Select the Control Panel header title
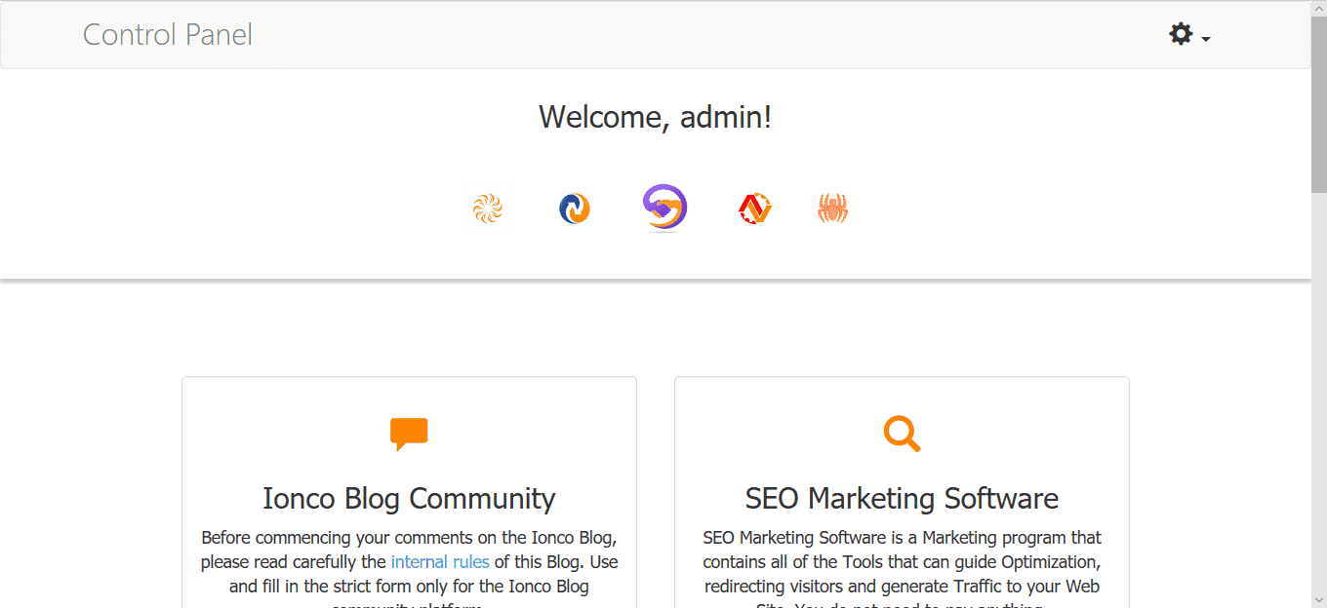This screenshot has width=1327, height=608. pos(167,34)
